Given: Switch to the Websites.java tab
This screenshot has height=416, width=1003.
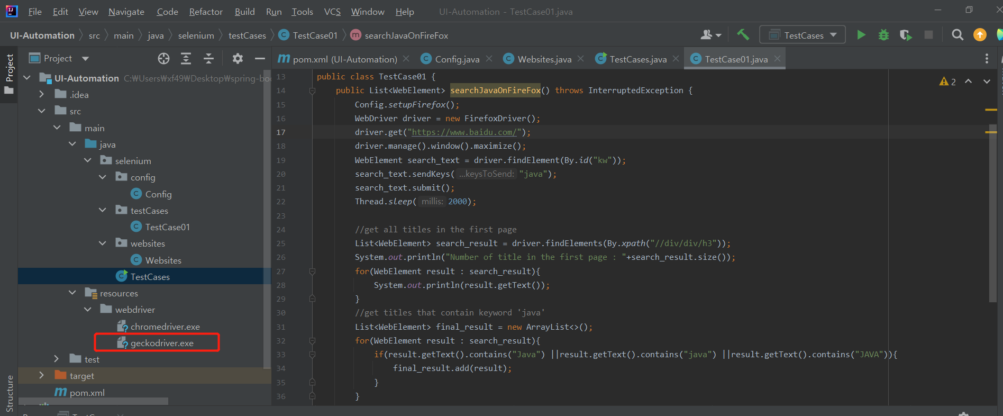Looking at the screenshot, I should pyautogui.click(x=544, y=59).
